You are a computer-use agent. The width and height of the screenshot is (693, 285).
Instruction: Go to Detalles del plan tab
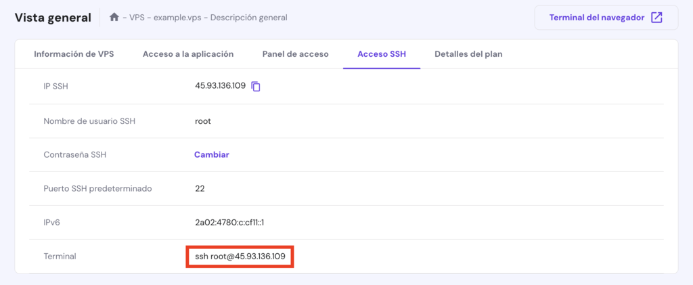point(468,54)
